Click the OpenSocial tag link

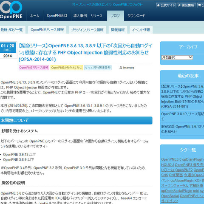tap(170, 196)
